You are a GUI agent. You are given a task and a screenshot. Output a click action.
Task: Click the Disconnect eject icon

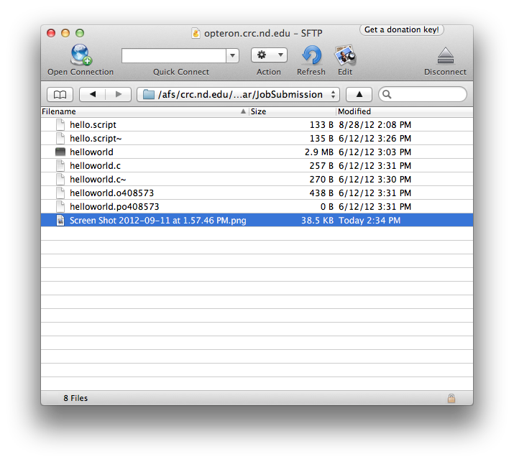445,55
